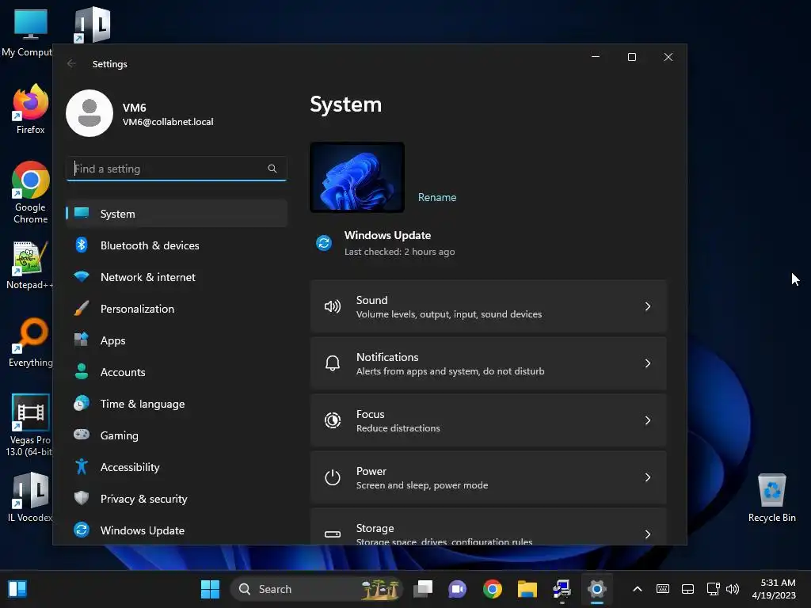The width and height of the screenshot is (811, 608).
Task: Click the desktop wallpaper thumbnail
Action: (x=357, y=177)
